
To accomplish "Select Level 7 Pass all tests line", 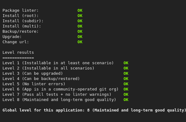I will tap(57, 95).
